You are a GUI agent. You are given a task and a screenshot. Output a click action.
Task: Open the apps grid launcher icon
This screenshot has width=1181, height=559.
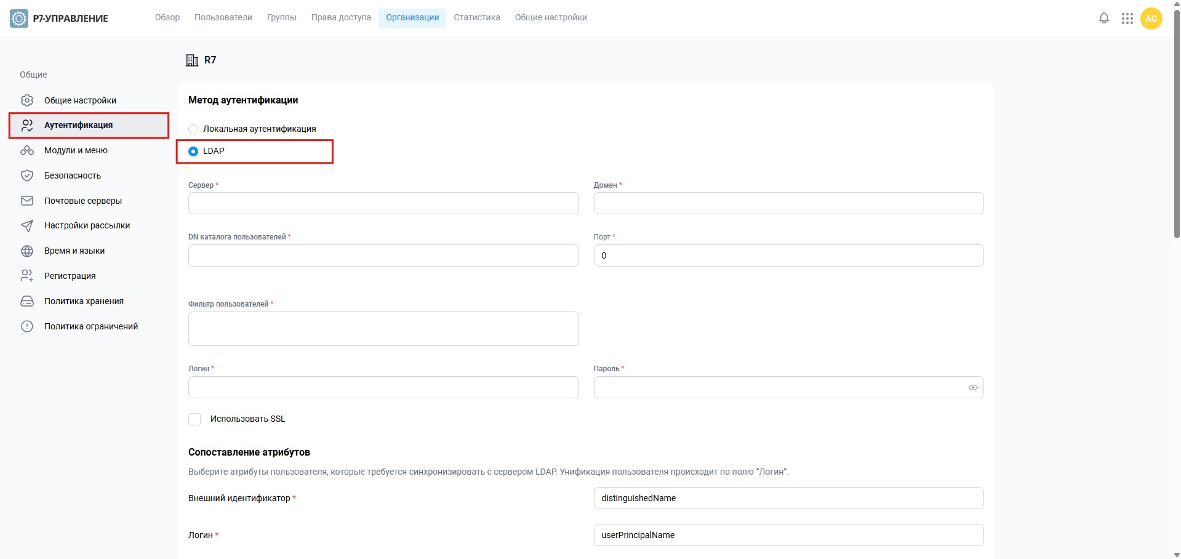tap(1127, 18)
